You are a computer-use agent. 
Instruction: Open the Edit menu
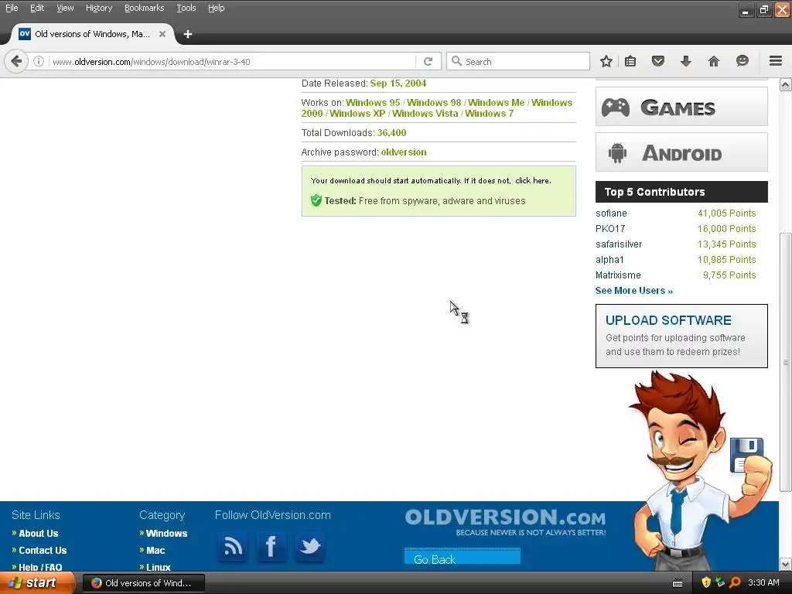point(37,8)
